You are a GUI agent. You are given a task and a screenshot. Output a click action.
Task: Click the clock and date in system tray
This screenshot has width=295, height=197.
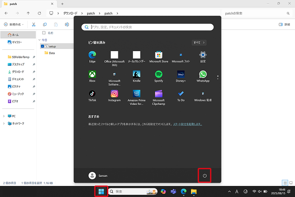(278, 192)
